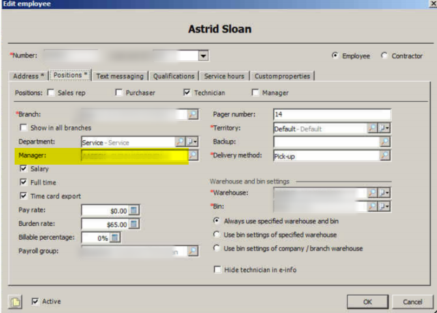The height and width of the screenshot is (313, 437).
Task: Select Use bin settings of company / branch warehouse
Action: [x=217, y=248]
